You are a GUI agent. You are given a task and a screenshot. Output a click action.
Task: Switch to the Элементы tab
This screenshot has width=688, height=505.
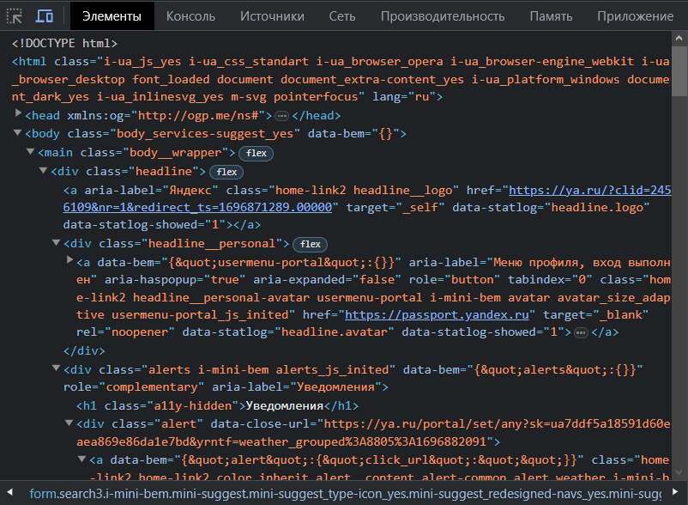[112, 16]
